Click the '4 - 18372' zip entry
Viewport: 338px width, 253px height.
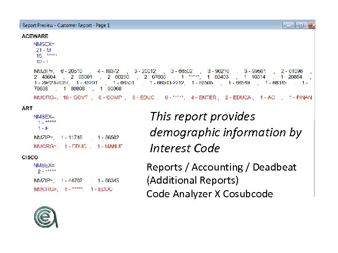(x=108, y=71)
